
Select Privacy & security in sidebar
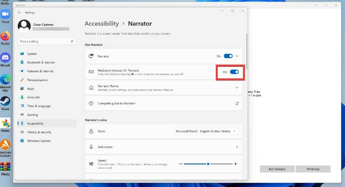[47, 132]
